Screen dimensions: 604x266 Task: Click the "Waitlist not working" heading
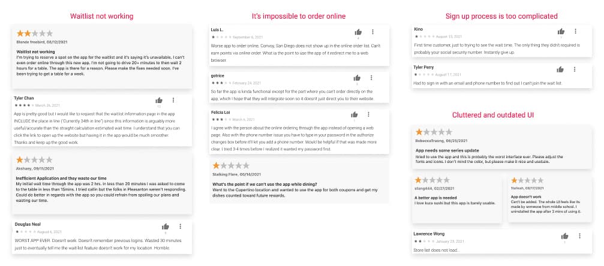tap(102, 16)
